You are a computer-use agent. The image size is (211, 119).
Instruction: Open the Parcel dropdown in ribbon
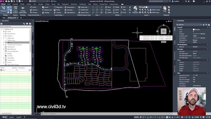tap(46, 7)
